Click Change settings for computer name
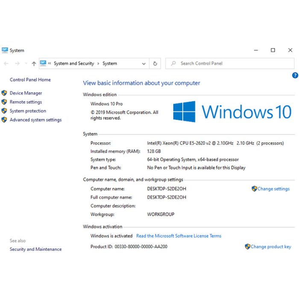The image size is (299, 299). tap(273, 189)
